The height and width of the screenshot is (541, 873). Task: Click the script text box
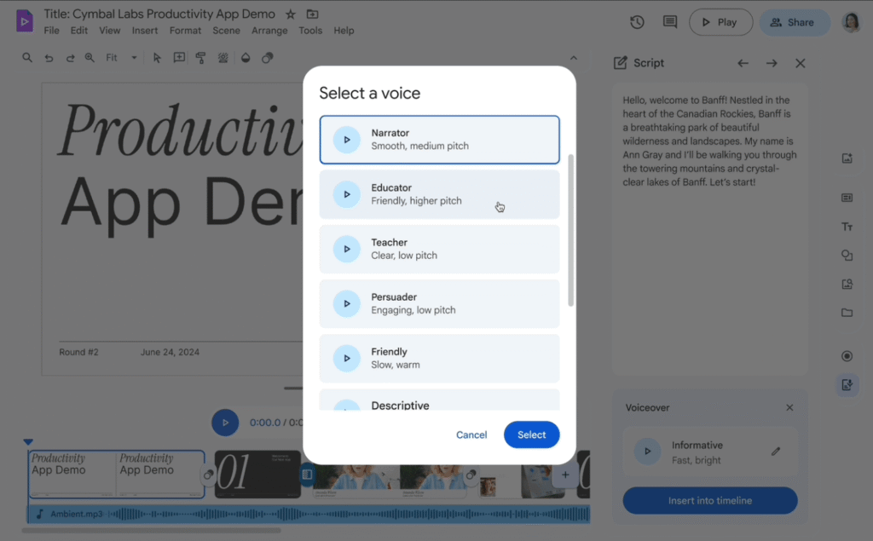(x=710, y=229)
